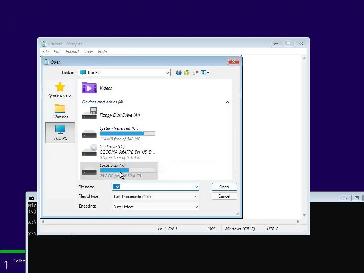Click the Back arrow icon in Open dialog
Image resolution: width=364 pixels, height=273 pixels.
(178, 73)
